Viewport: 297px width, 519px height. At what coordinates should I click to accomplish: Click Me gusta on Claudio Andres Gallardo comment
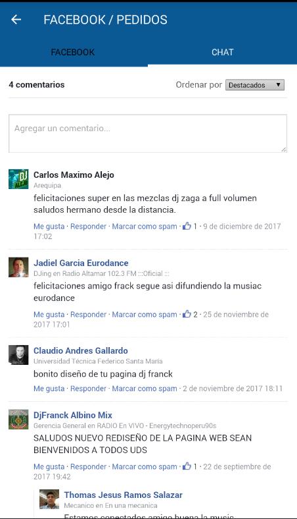click(x=49, y=389)
